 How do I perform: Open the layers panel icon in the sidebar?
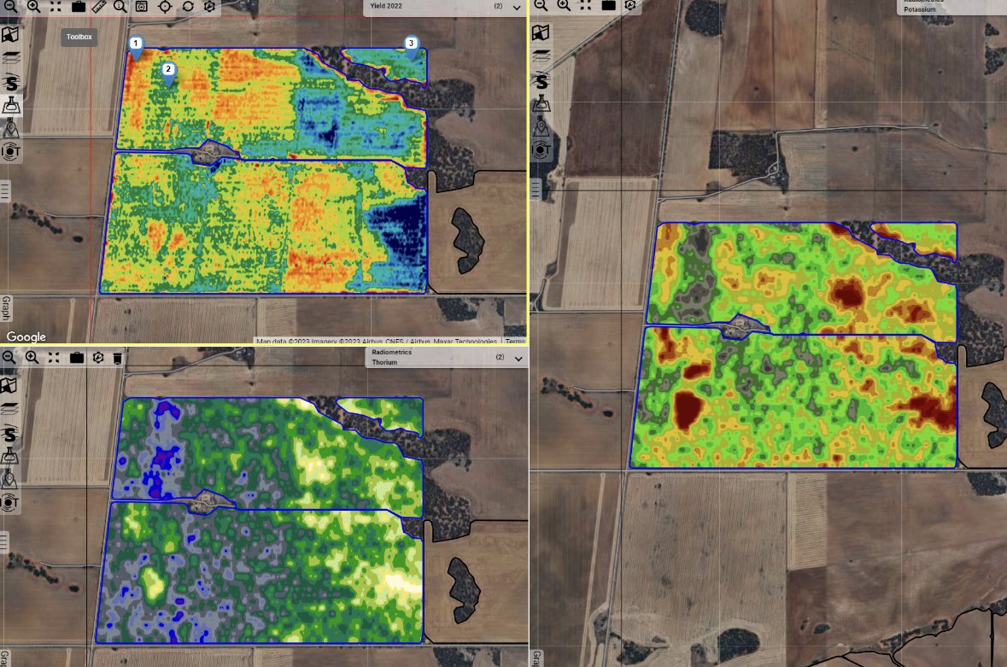9,57
